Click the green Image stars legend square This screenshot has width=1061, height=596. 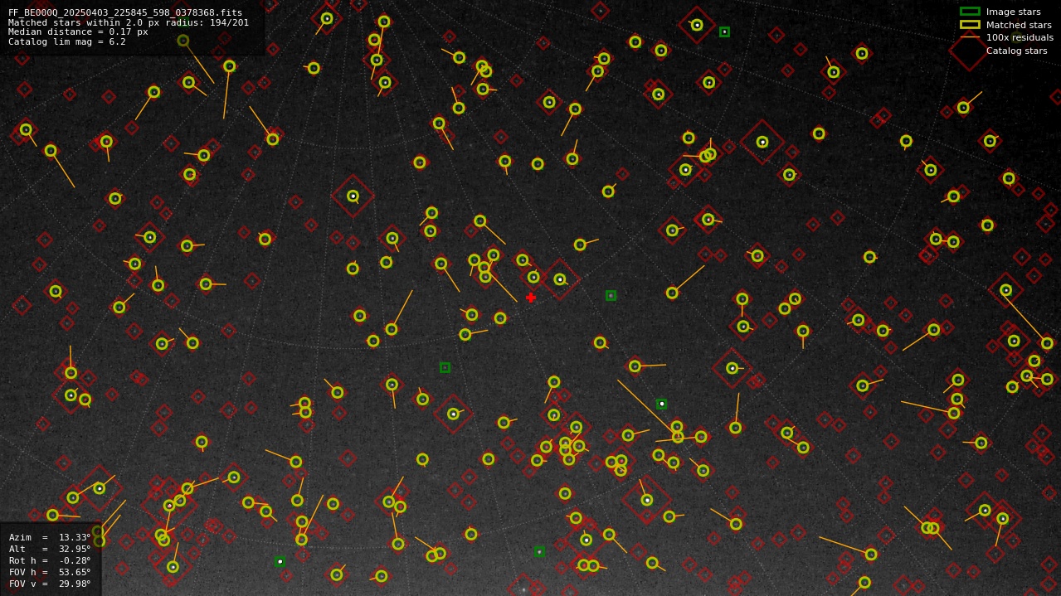pyautogui.click(x=970, y=12)
